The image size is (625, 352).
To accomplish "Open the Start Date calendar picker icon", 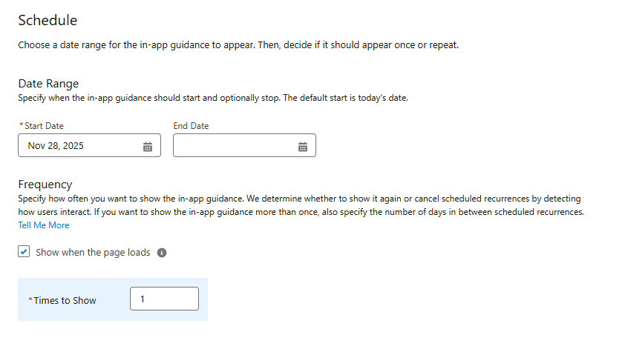I will click(147, 147).
